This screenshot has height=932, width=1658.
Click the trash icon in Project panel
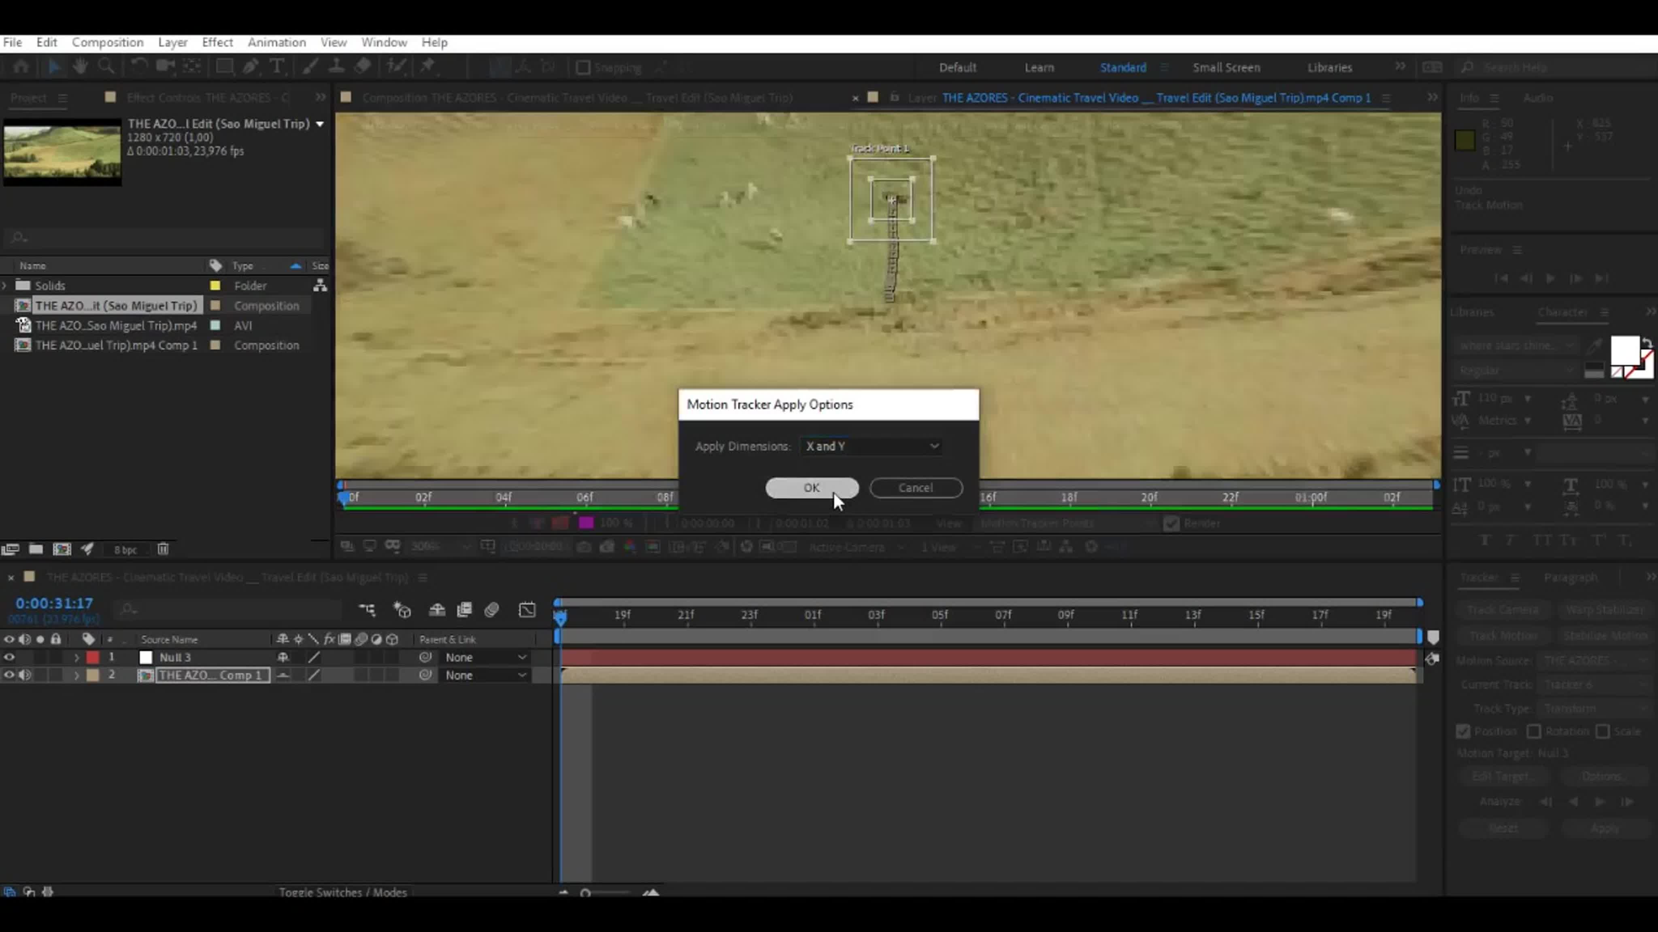tap(163, 549)
